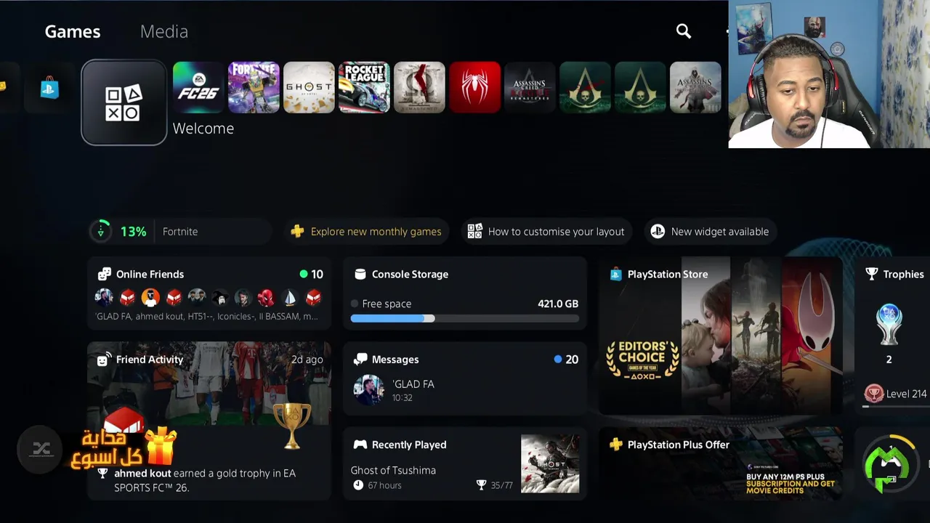The image size is (930, 523).
Task: Click the unread messages count 20
Action: (x=572, y=360)
